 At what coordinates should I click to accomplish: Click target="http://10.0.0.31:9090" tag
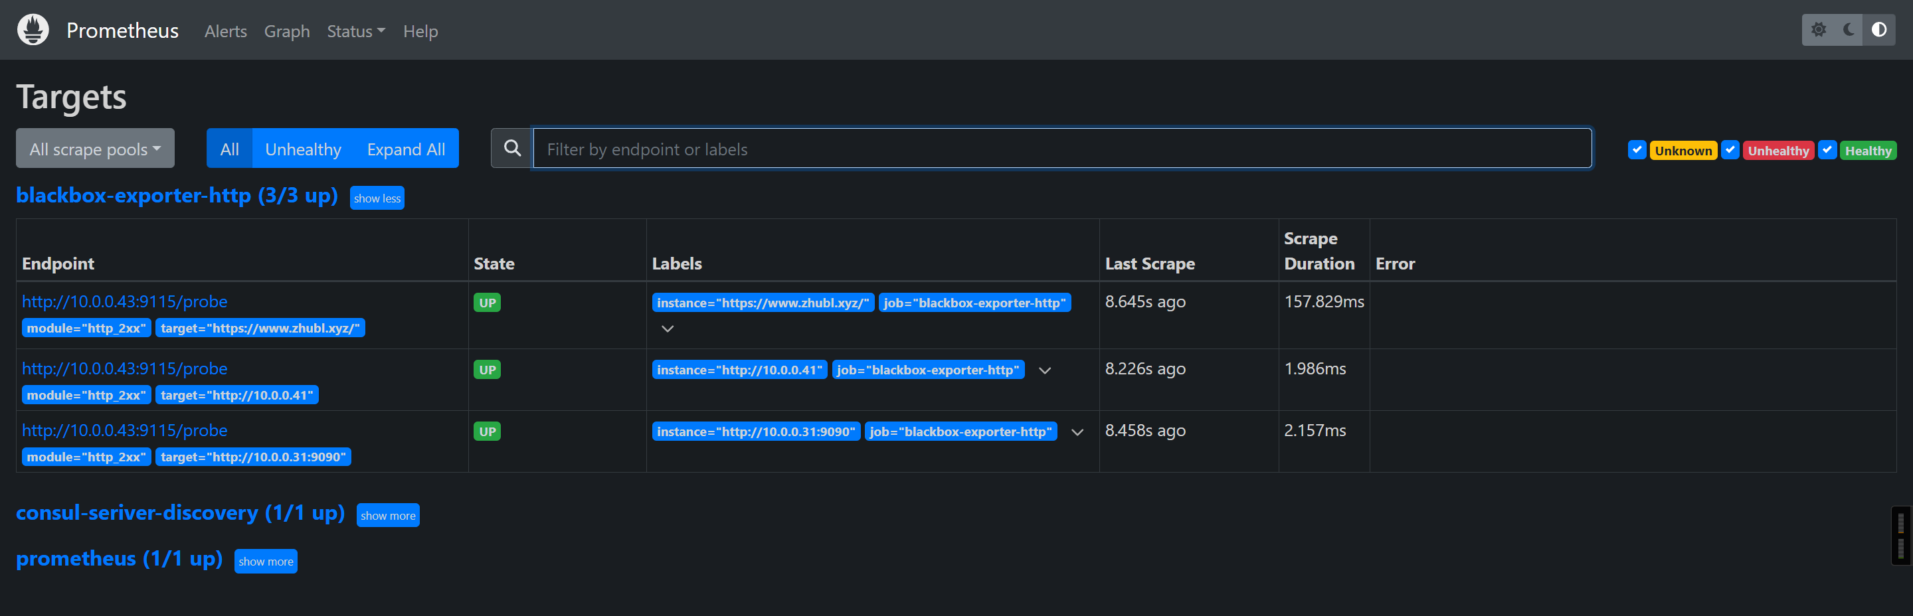click(x=253, y=457)
